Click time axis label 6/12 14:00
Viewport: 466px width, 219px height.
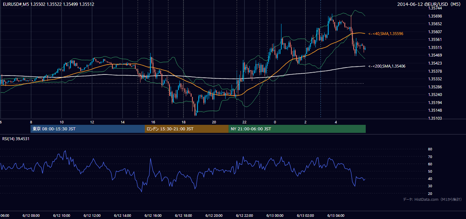[123, 216]
